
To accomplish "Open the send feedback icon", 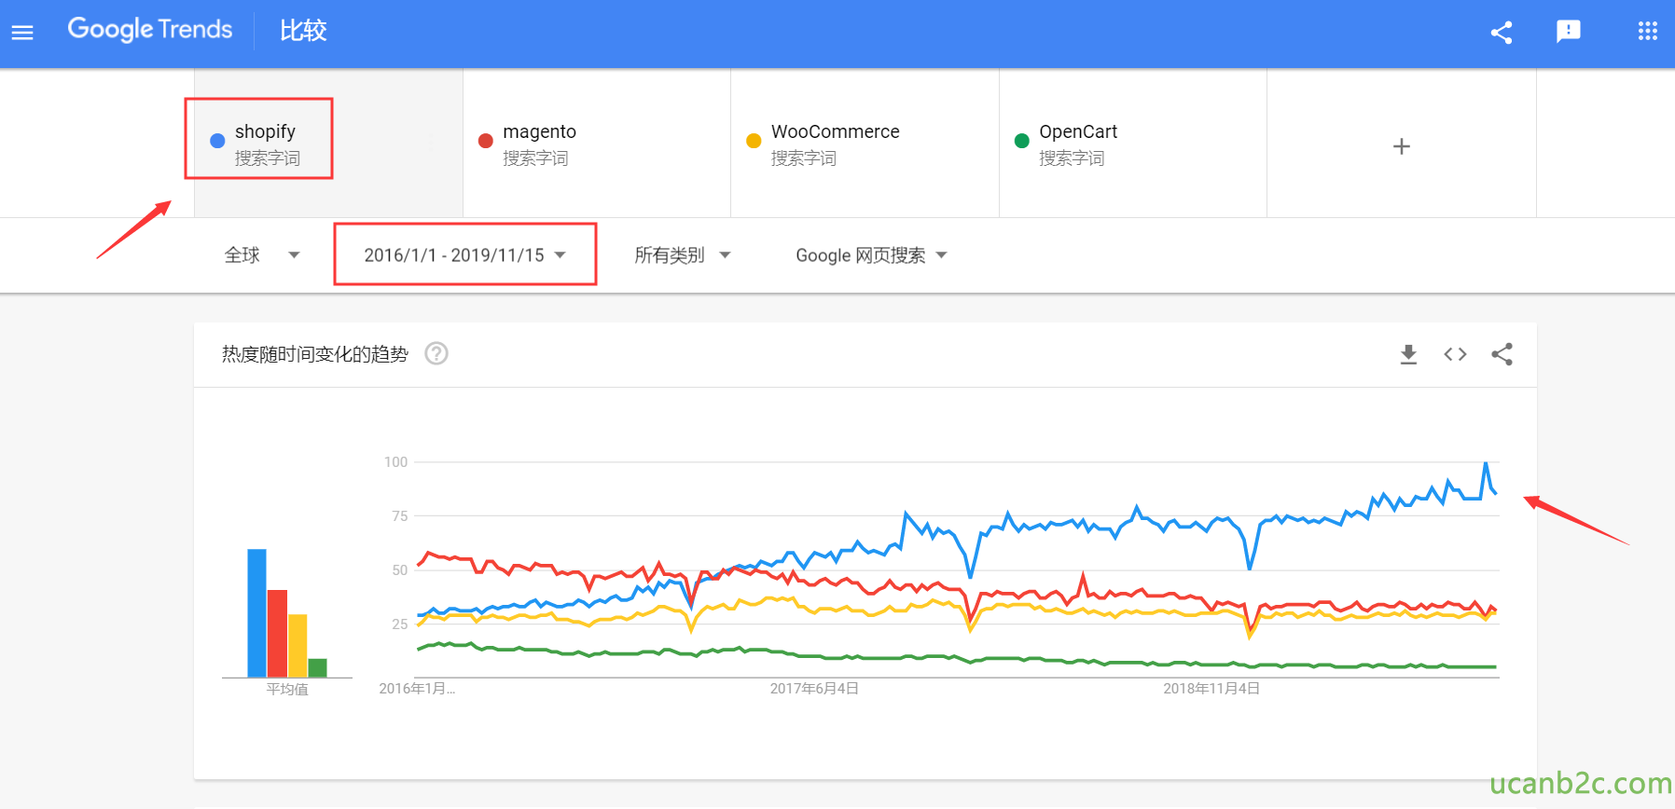I will [1569, 32].
